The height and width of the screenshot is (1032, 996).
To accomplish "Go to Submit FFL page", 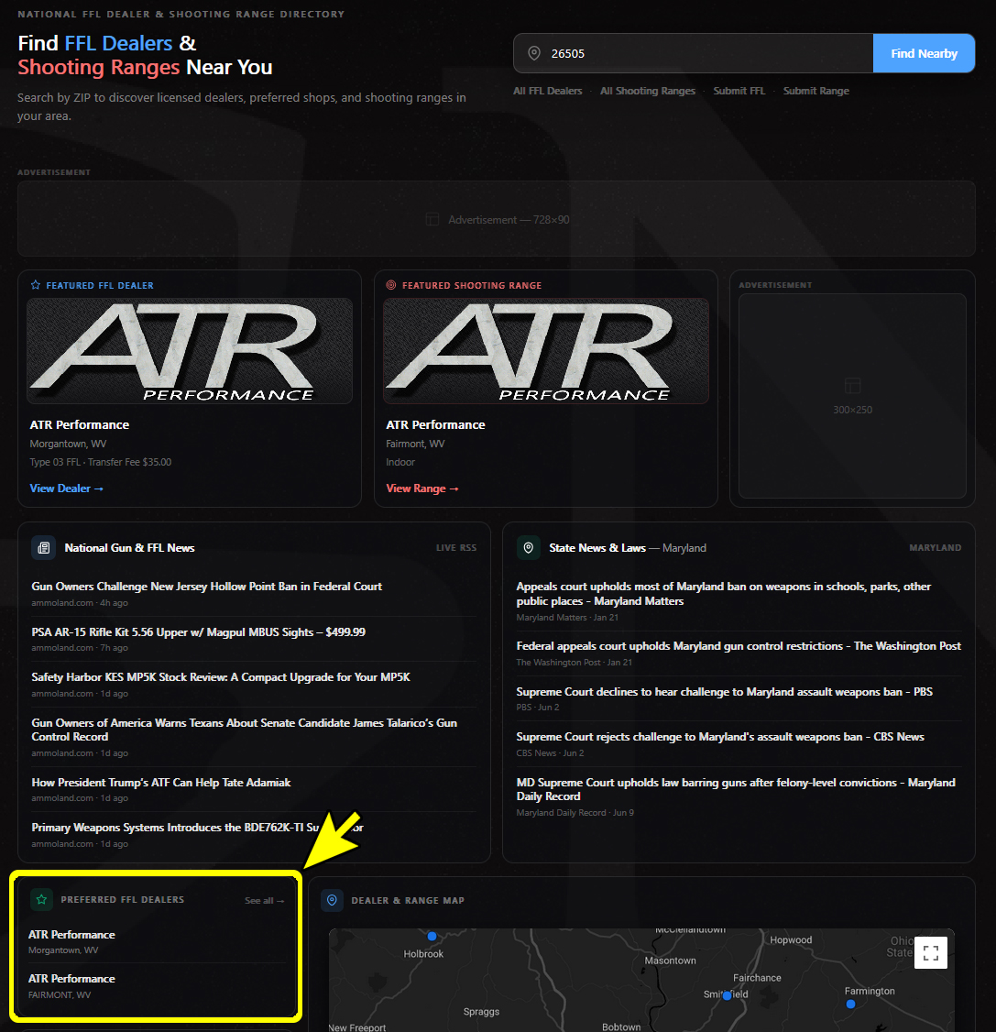I will [x=739, y=91].
